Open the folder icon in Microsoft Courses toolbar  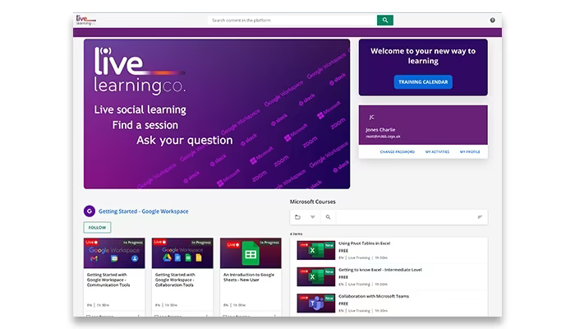pos(297,217)
